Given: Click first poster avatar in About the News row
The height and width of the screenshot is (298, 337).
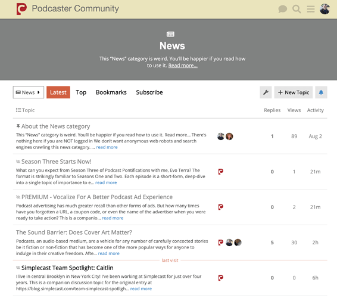Looking at the screenshot, I should [221, 136].
